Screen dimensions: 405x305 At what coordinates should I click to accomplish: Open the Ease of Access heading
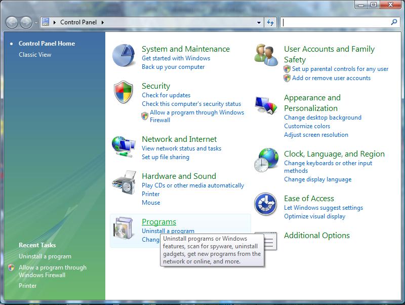tap(309, 198)
